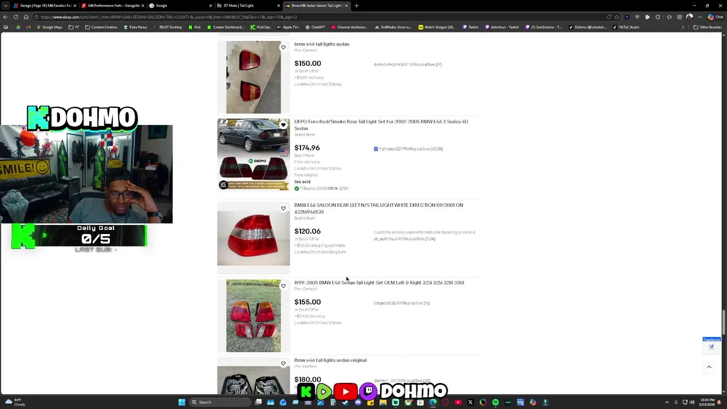Jump back to top with the arrow button

point(709,368)
